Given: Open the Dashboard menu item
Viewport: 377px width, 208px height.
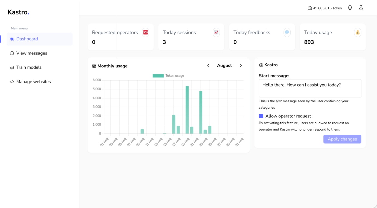Looking at the screenshot, I should 40,39.
